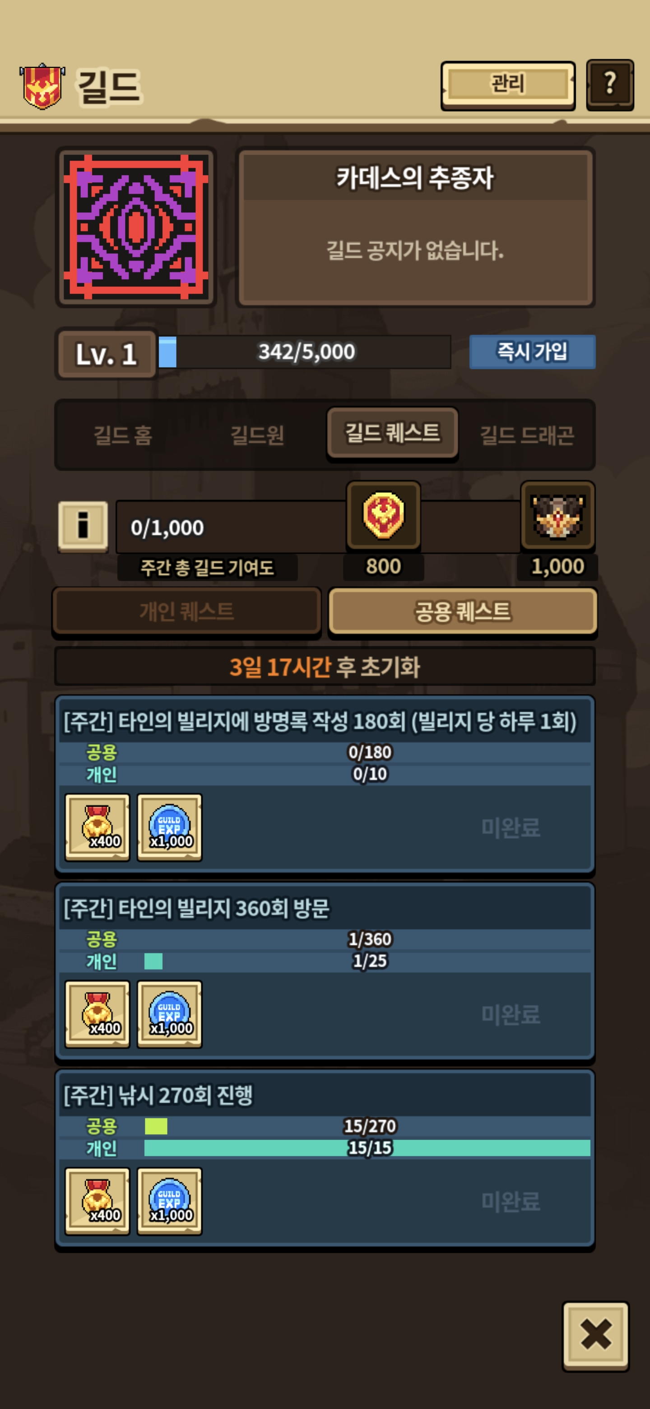This screenshot has width=650, height=1409.
Task: Click the 관리 manage button
Action: pos(508,85)
